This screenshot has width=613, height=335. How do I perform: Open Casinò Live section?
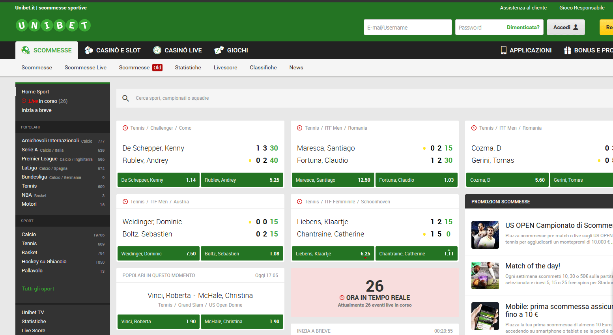click(x=178, y=50)
